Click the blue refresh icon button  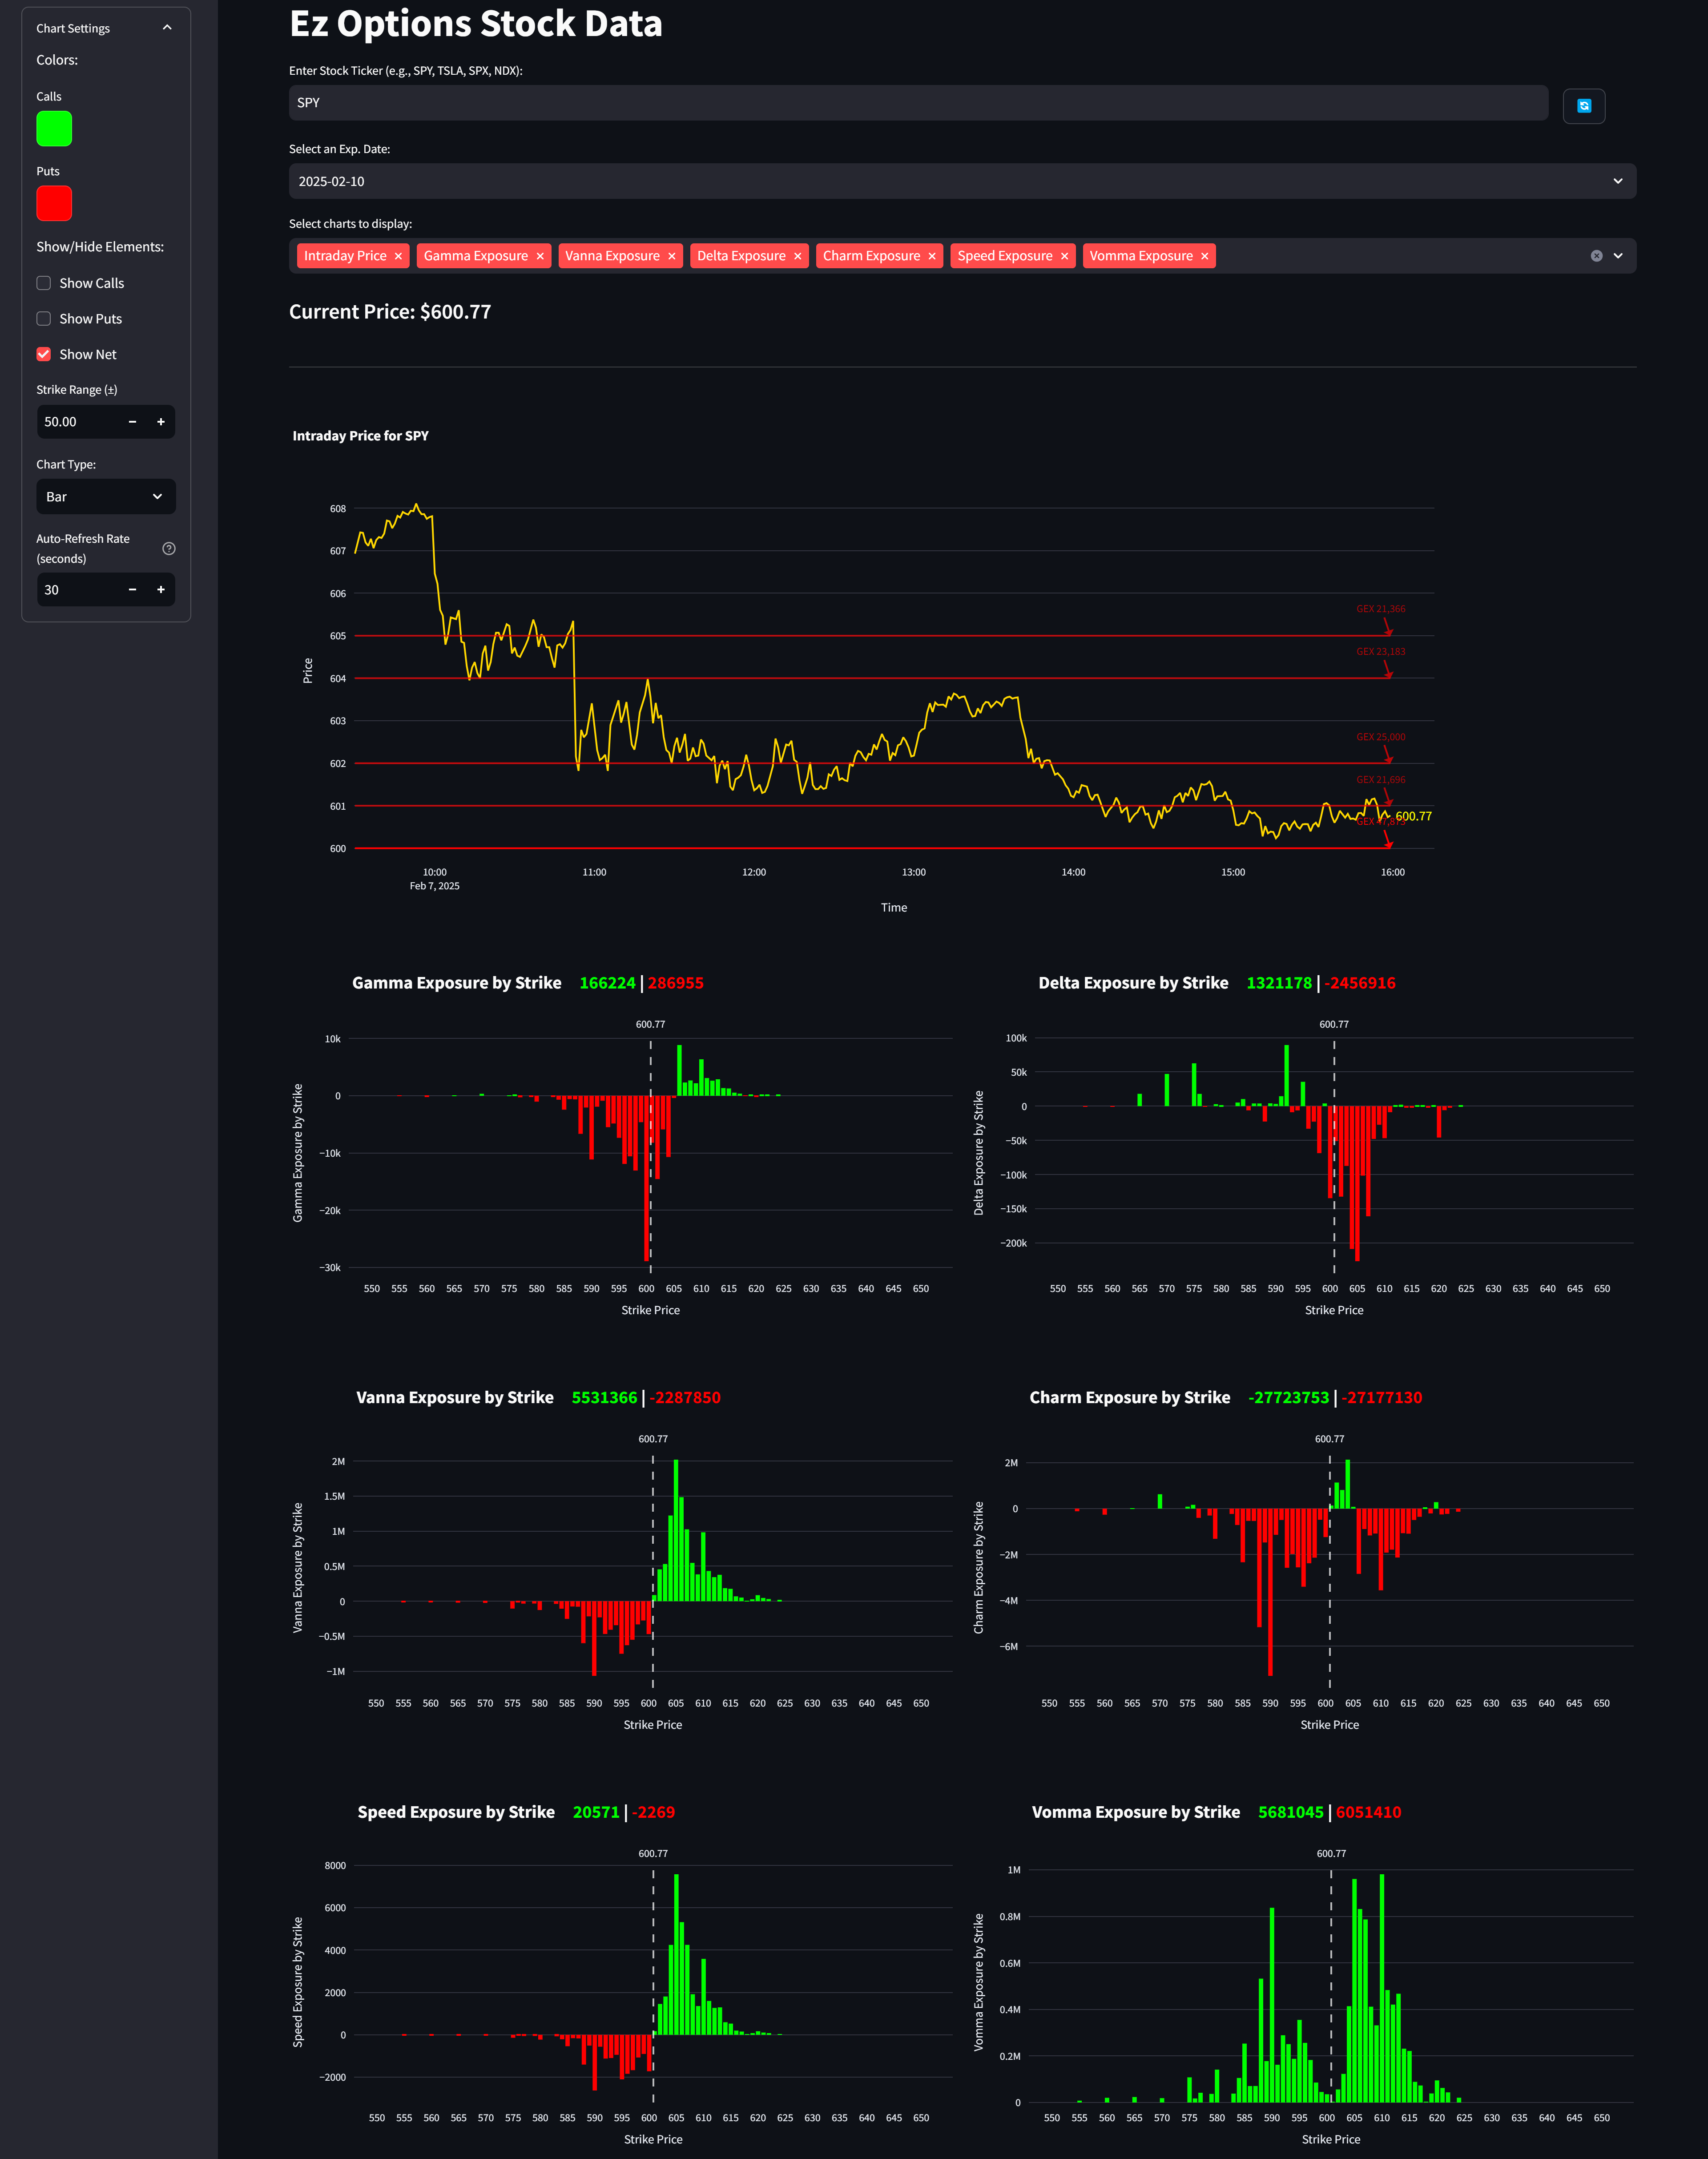1583,106
